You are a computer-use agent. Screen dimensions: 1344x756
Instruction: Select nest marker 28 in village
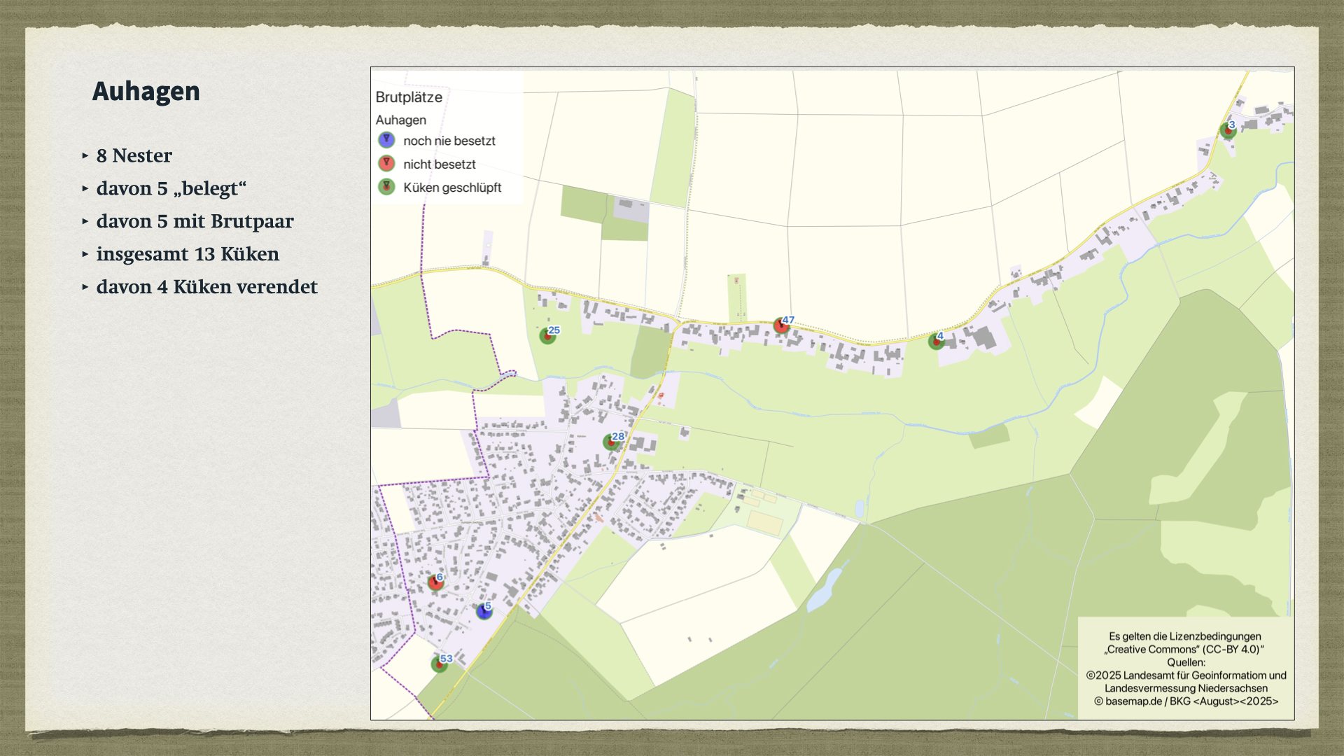pyautogui.click(x=611, y=442)
